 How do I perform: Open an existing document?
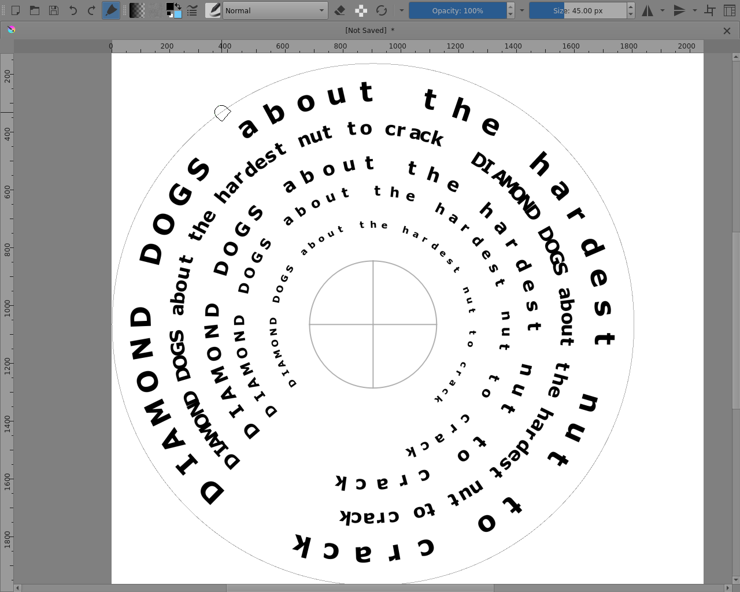point(35,10)
